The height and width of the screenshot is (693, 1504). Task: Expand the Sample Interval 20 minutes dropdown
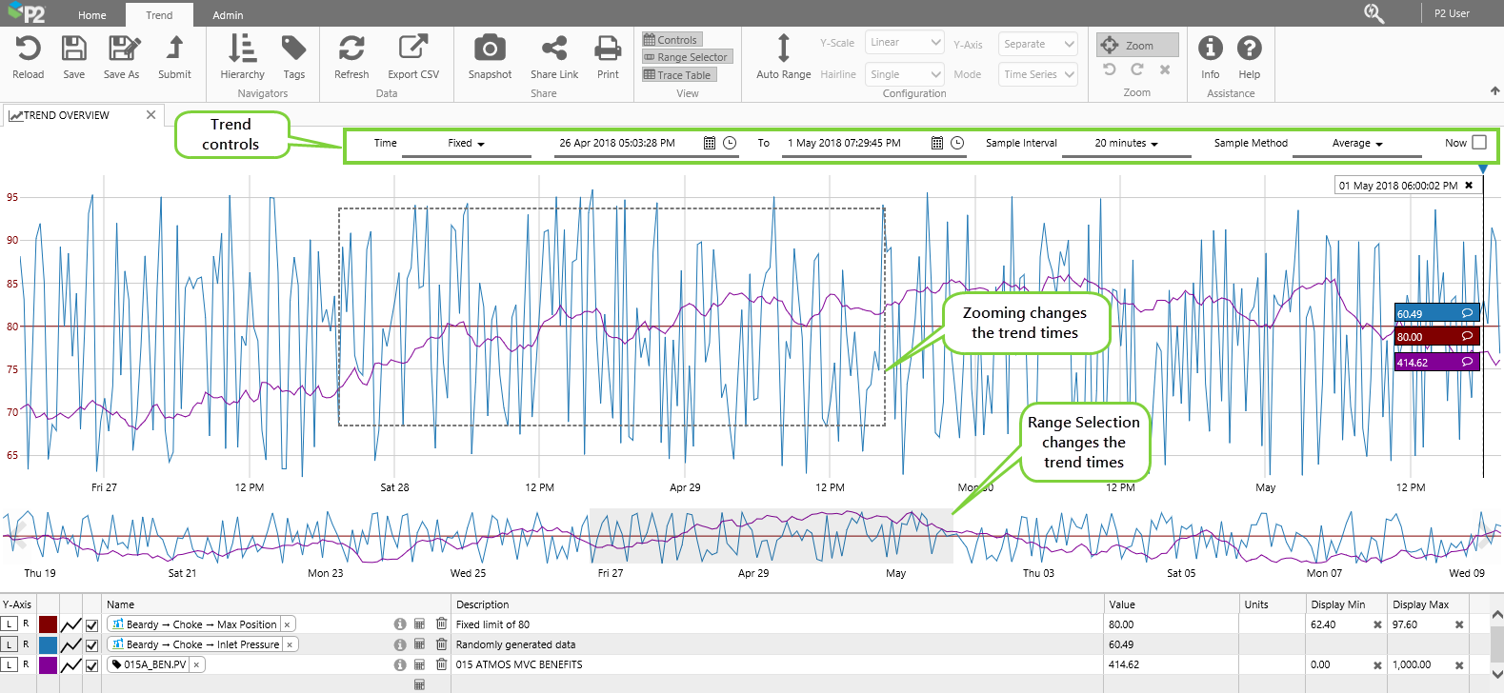tap(1126, 144)
